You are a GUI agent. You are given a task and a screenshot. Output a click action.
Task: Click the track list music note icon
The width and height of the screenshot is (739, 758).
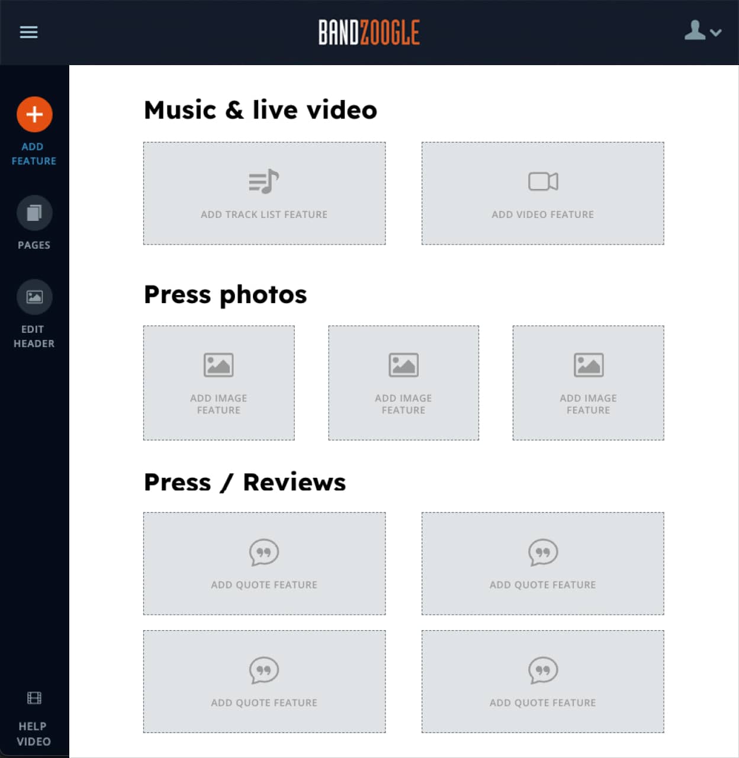click(264, 181)
